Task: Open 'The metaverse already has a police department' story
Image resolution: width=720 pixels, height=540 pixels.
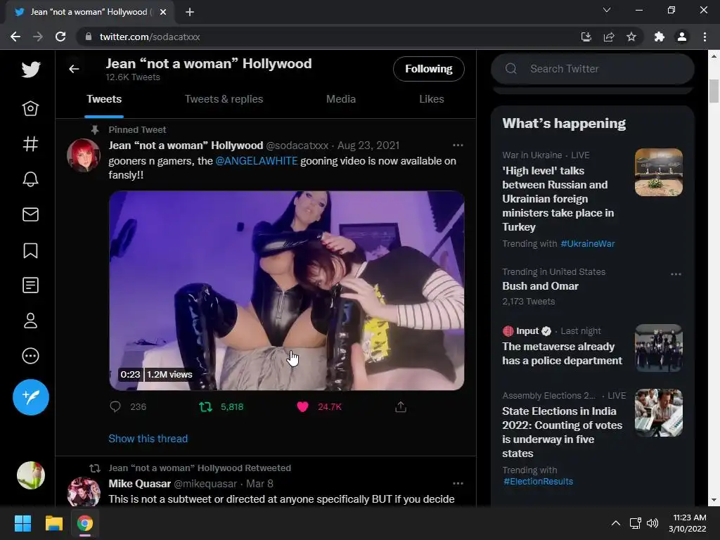Action: pos(562,354)
